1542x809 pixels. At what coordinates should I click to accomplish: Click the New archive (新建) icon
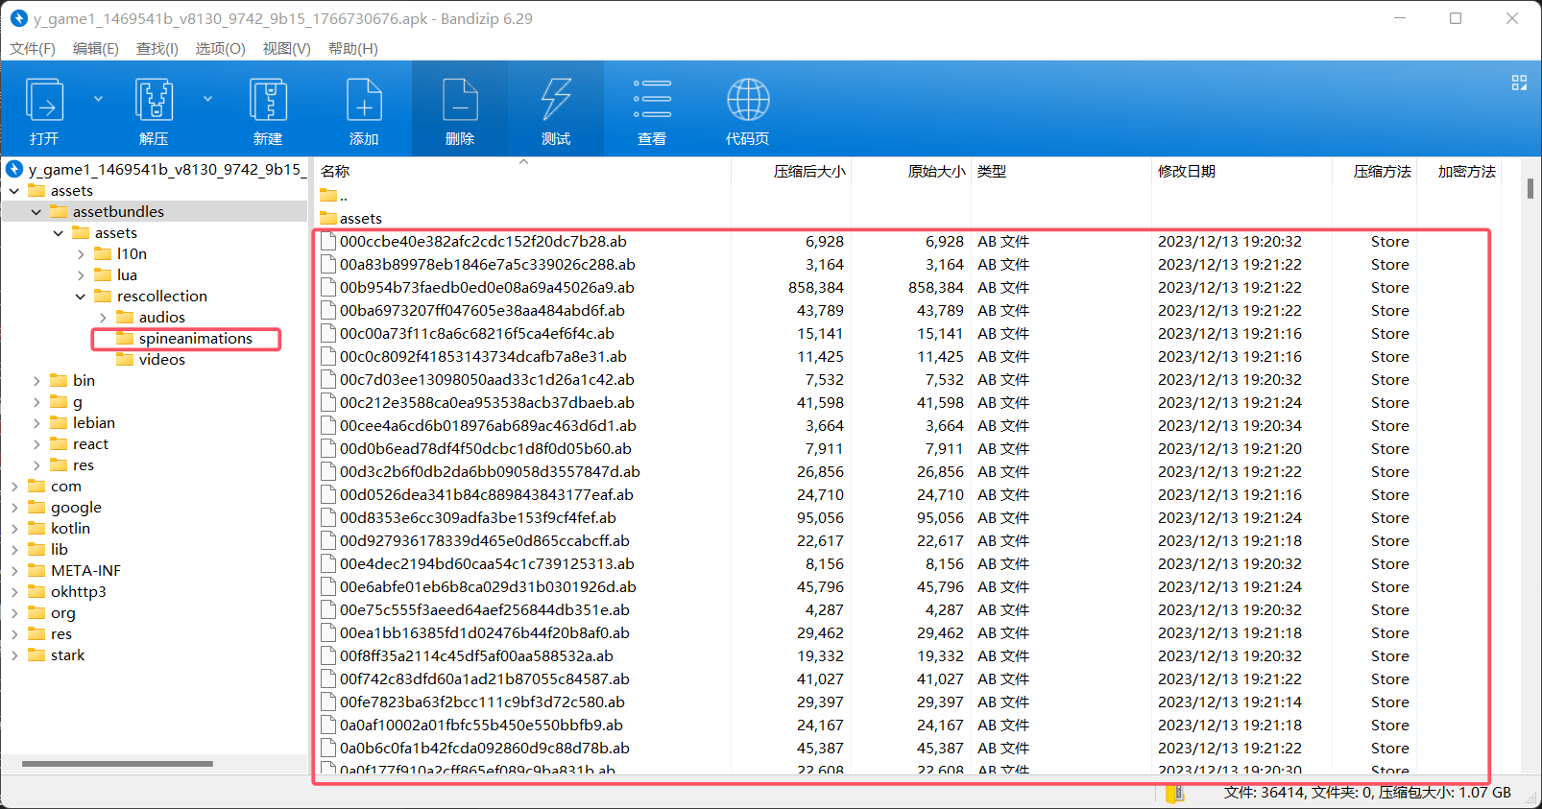[268, 102]
